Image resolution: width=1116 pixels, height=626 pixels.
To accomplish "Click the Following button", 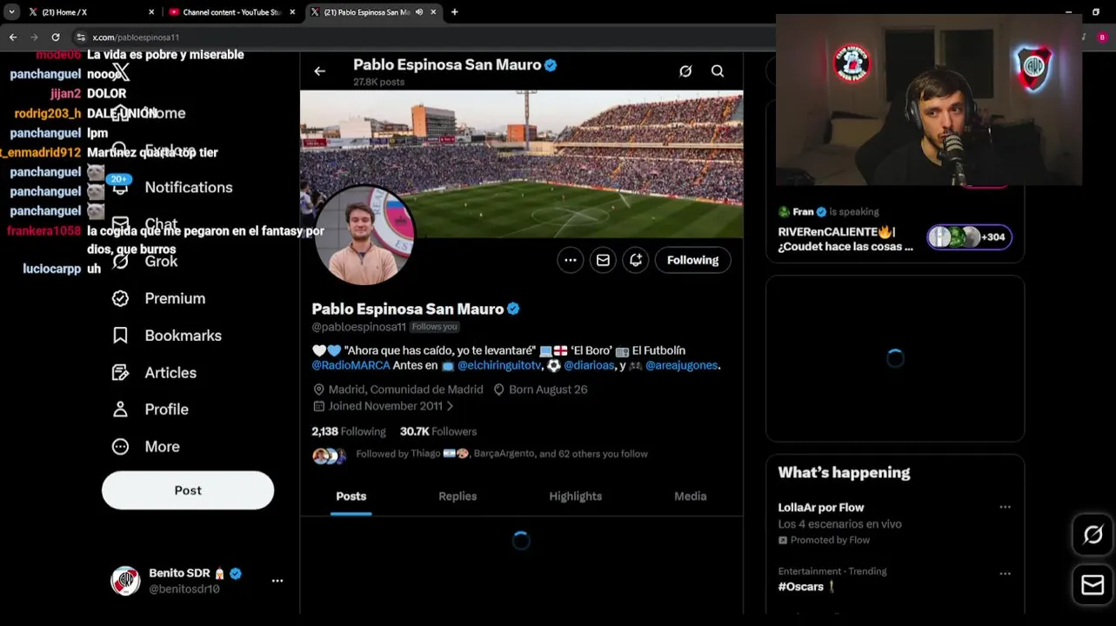I will pos(692,260).
